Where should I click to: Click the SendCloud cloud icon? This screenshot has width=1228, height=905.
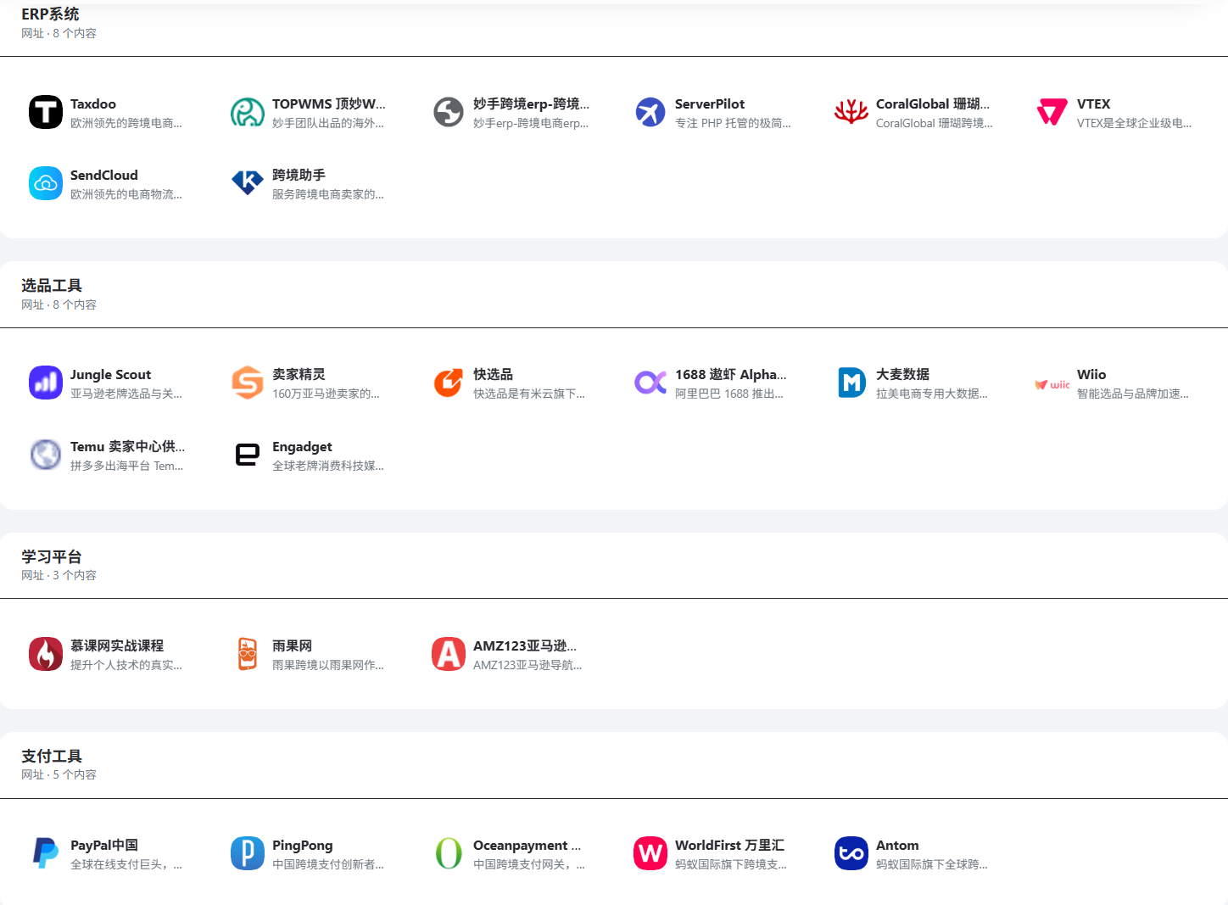(x=46, y=183)
